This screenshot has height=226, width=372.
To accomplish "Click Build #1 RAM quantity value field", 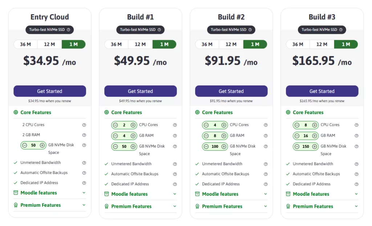I will click(124, 136).
